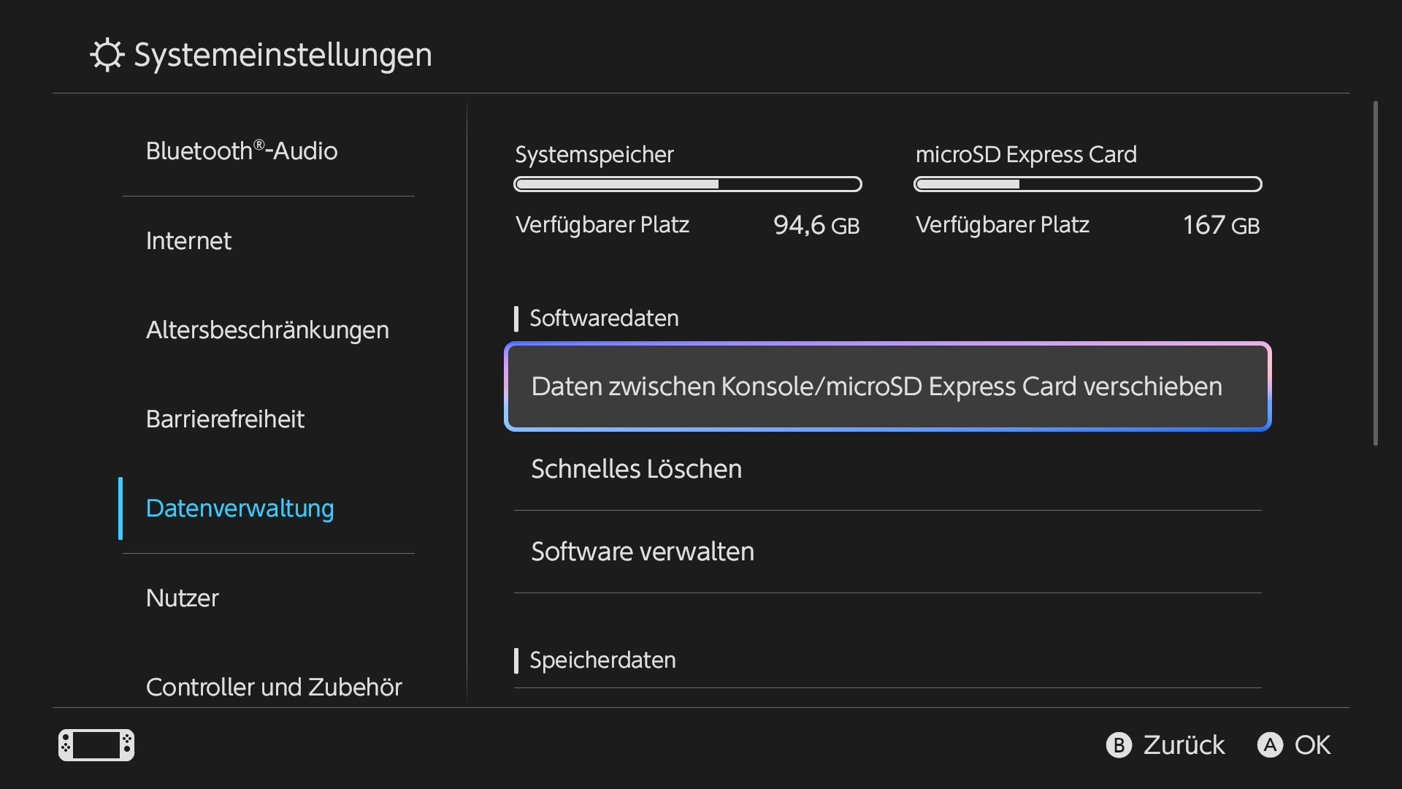
Task: Click the OK label in footer
Action: click(x=1312, y=745)
